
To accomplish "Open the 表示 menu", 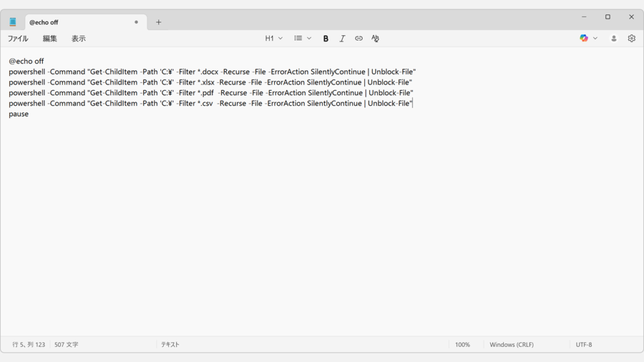I will point(79,38).
